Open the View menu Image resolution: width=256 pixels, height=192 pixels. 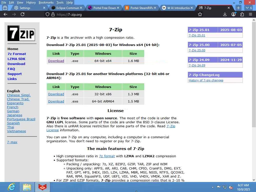click(x=20, y=2)
